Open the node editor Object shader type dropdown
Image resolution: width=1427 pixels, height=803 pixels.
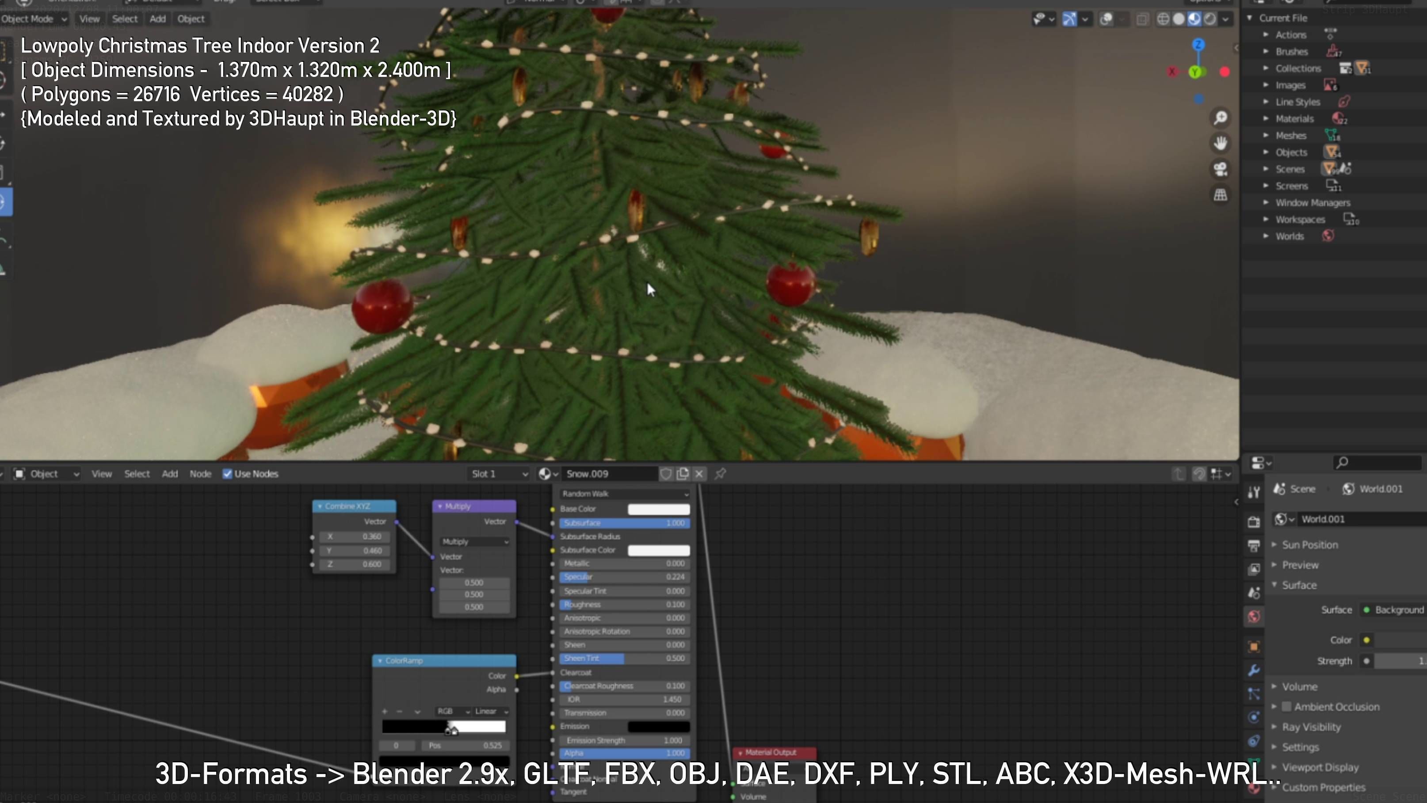[46, 474]
